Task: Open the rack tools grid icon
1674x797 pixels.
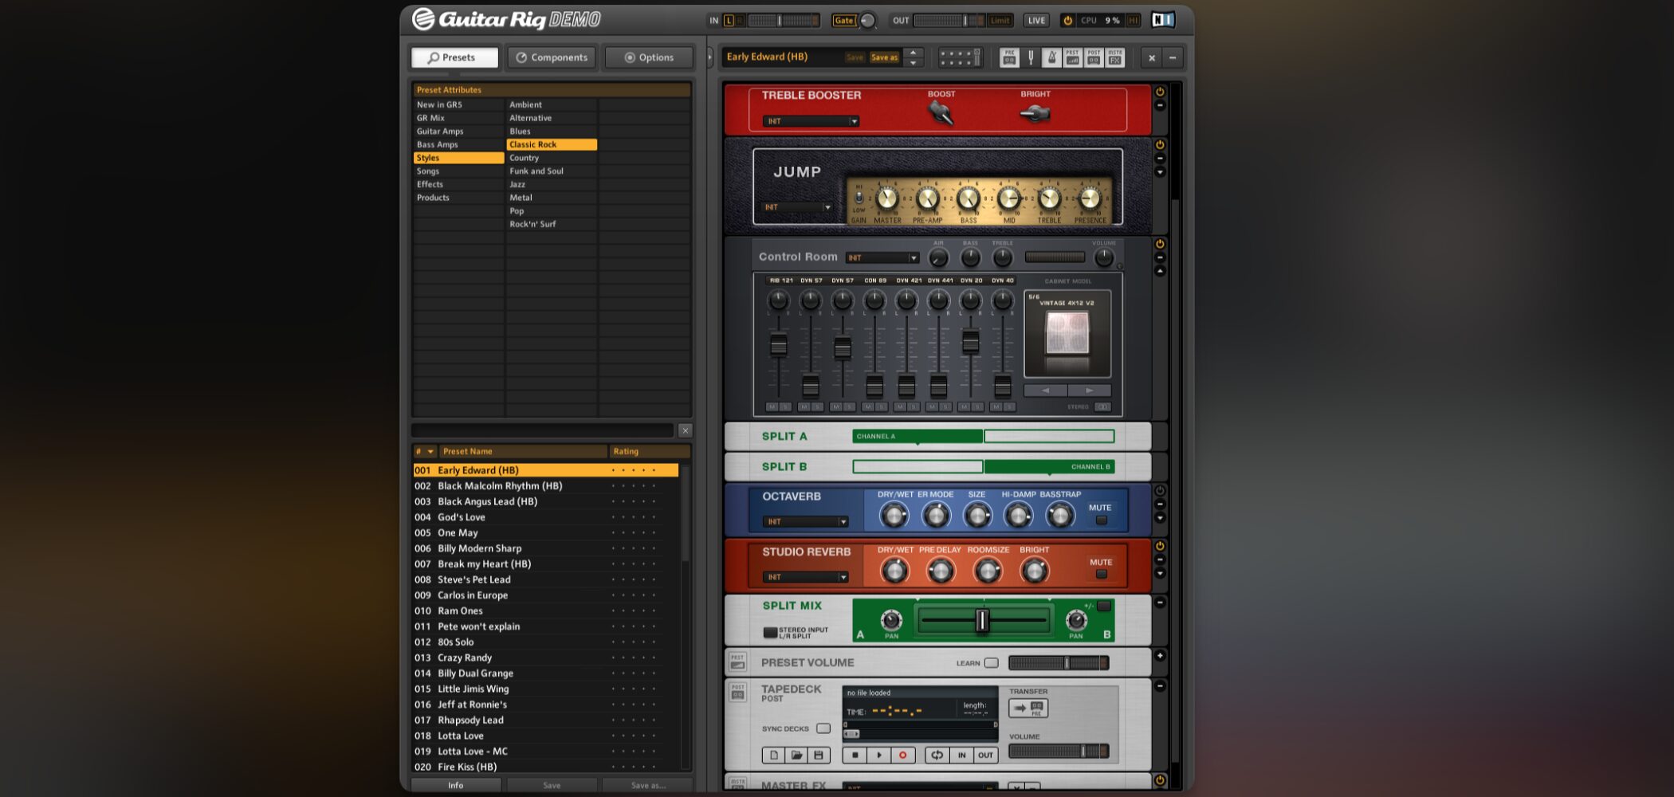Action: point(960,57)
